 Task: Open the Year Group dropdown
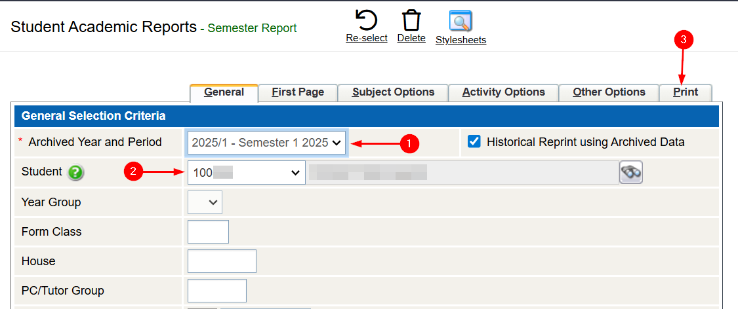point(205,202)
